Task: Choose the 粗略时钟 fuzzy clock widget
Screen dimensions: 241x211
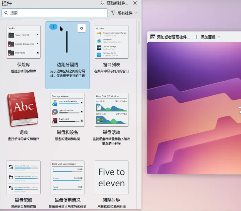Action: point(111,177)
